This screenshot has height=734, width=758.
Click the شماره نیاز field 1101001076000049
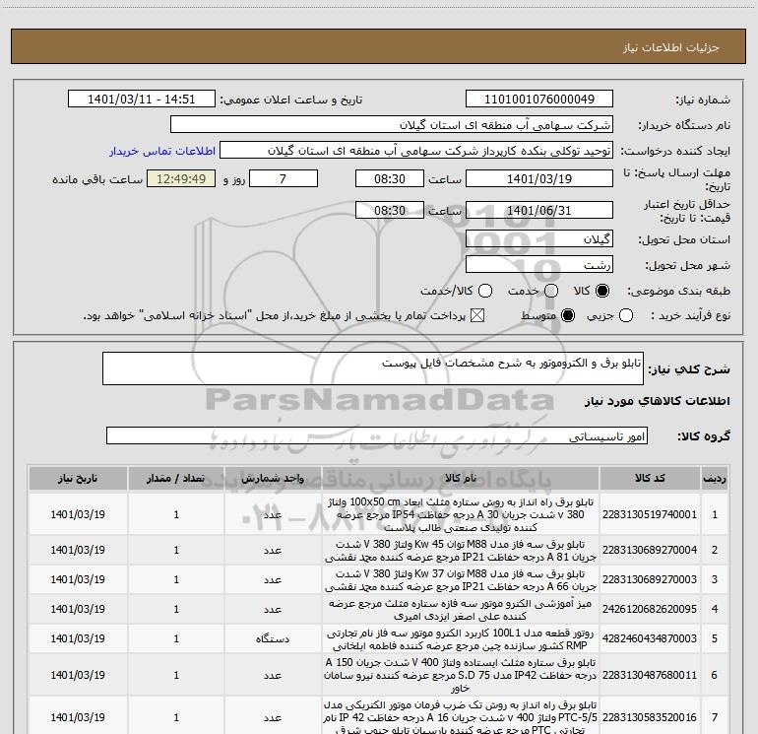[539, 100]
